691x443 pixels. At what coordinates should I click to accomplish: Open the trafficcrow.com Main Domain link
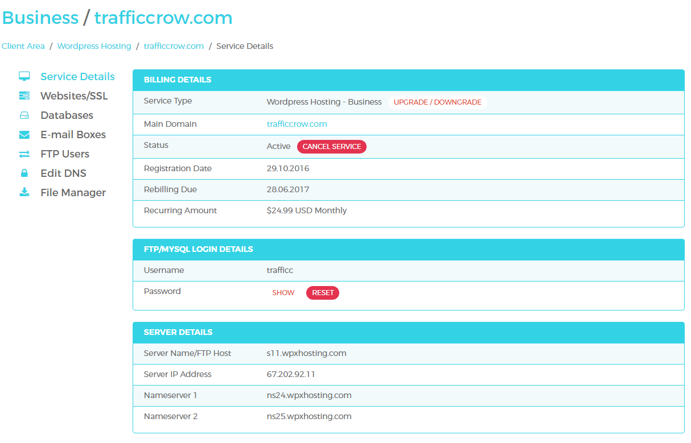(x=297, y=124)
